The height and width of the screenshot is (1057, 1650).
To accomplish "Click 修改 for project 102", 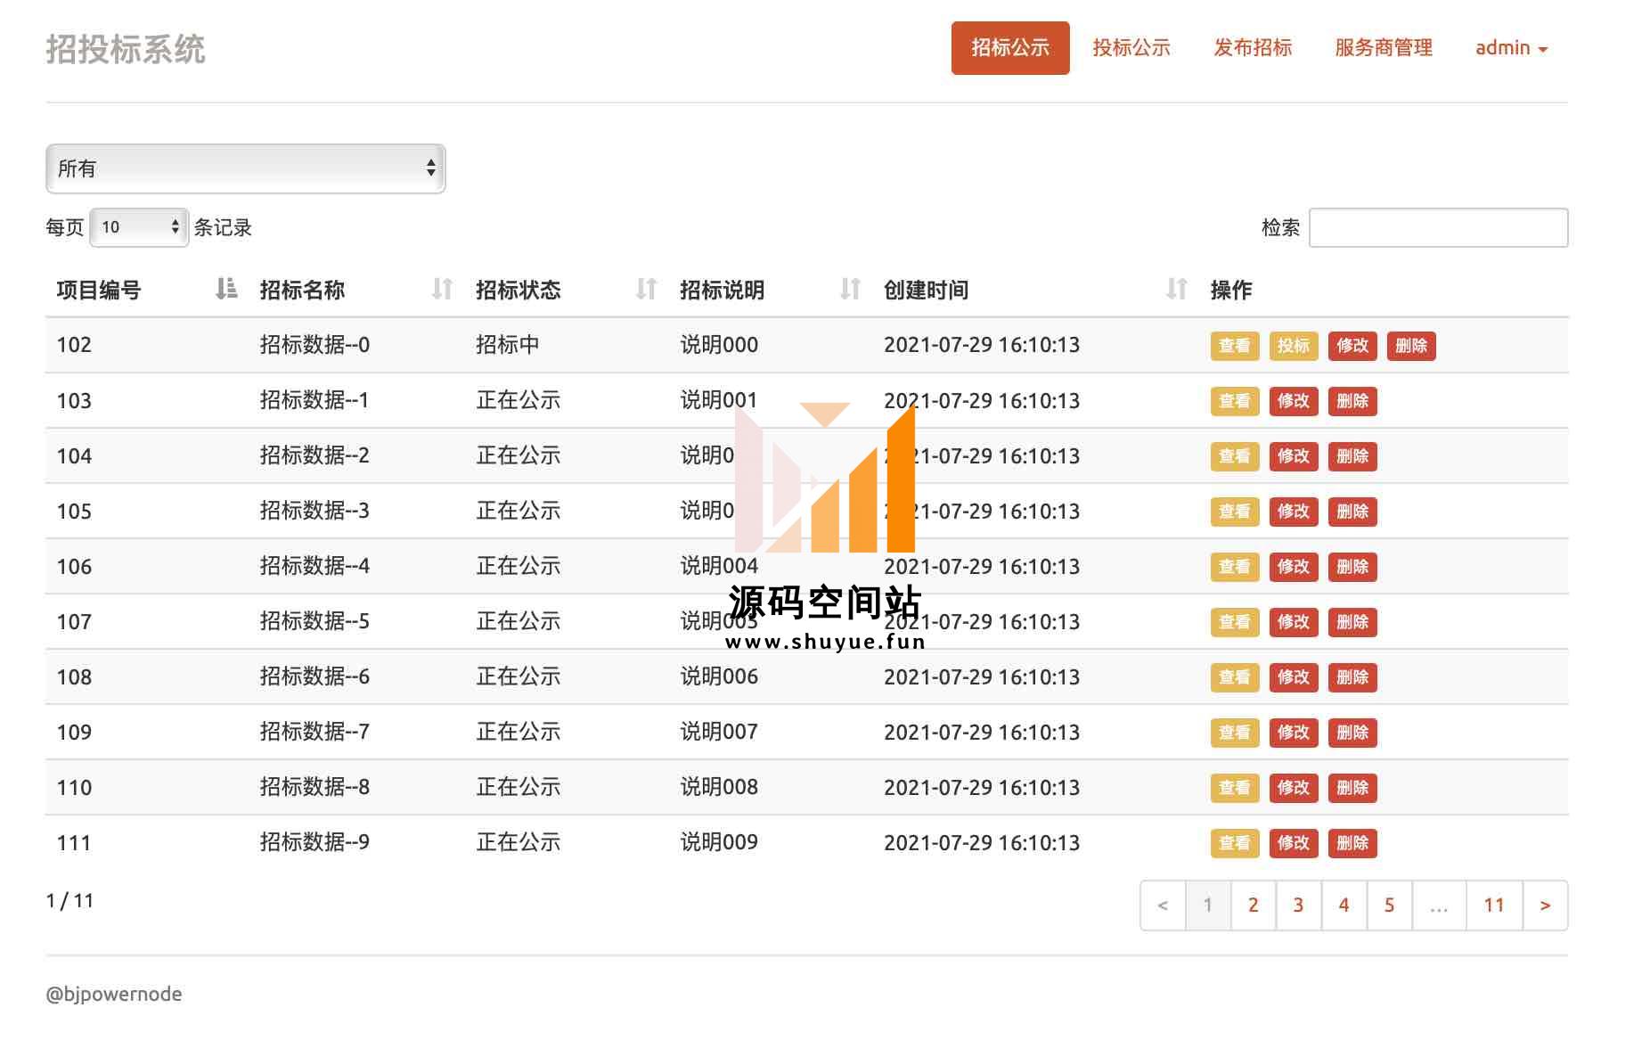I will coord(1352,346).
